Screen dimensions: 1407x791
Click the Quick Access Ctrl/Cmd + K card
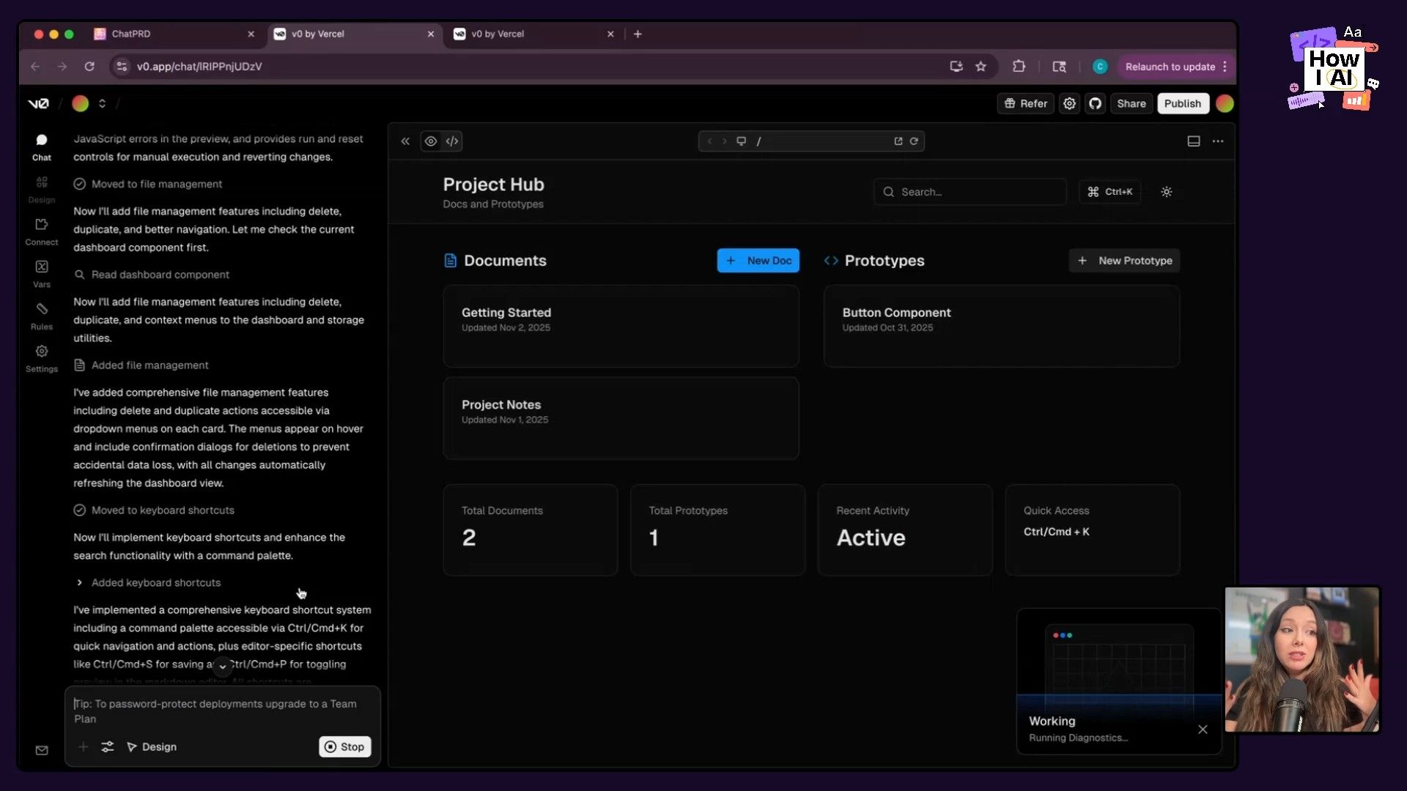point(1092,530)
